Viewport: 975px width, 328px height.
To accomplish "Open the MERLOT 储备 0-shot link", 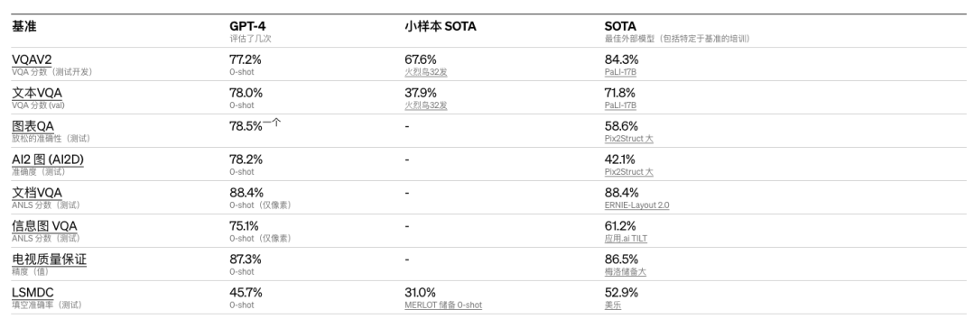I will [443, 305].
